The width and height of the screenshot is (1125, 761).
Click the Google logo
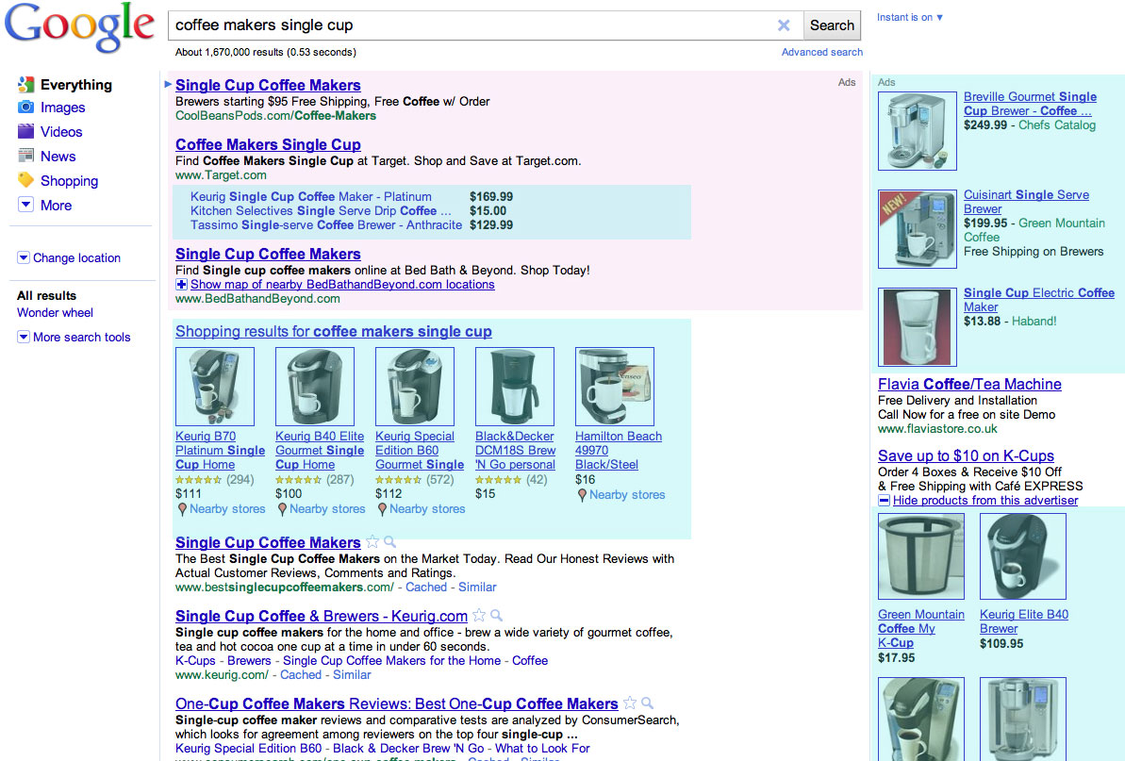[79, 27]
